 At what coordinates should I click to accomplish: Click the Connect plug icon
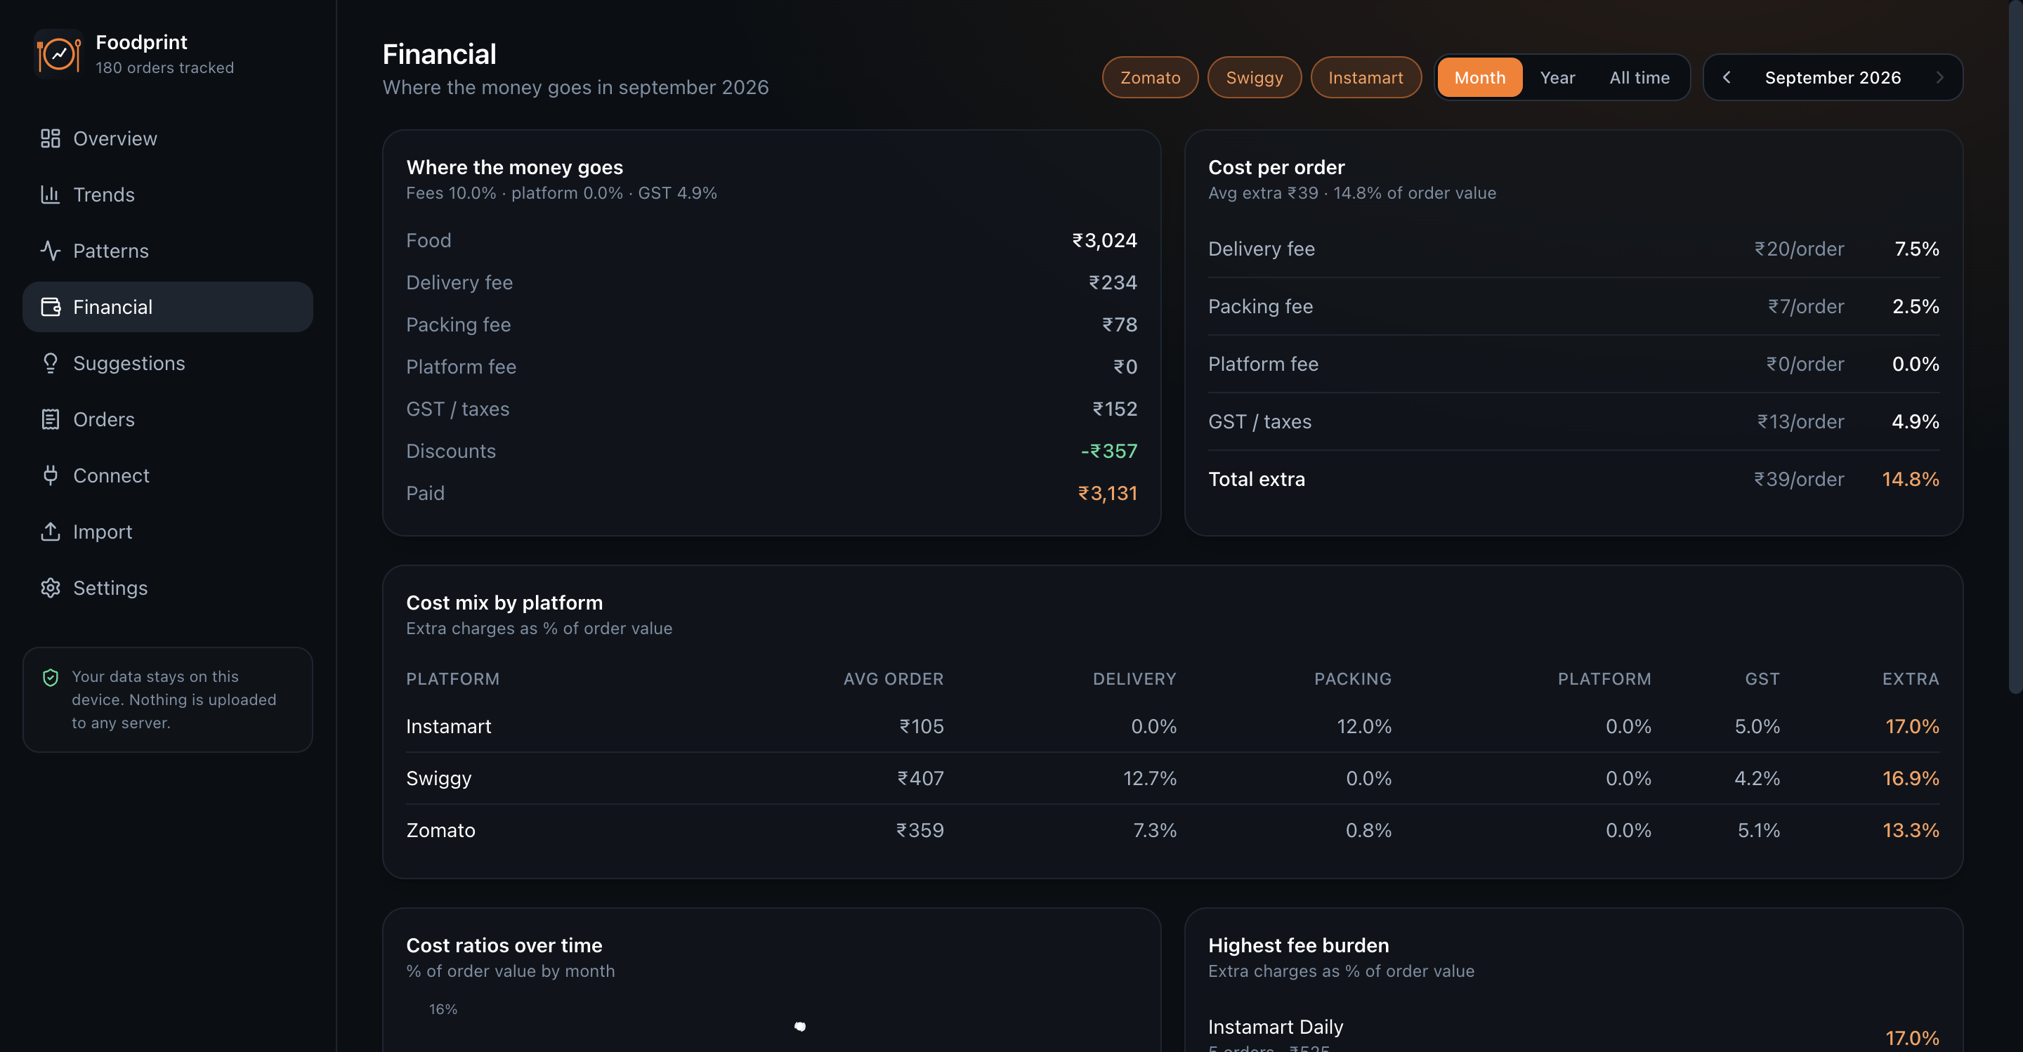pos(51,475)
